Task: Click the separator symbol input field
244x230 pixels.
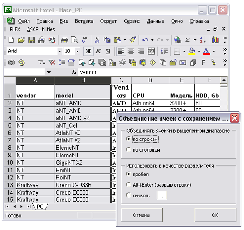Action: tap(162, 195)
